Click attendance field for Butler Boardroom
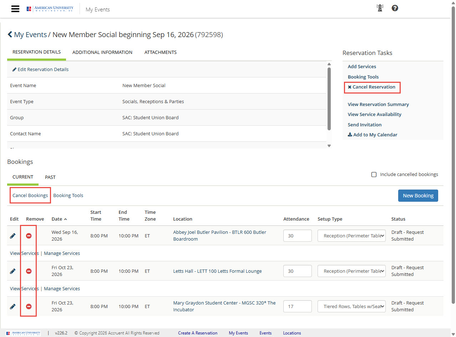 coord(298,236)
